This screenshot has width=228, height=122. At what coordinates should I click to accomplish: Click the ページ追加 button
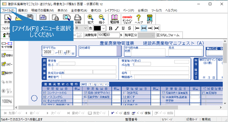[120, 113]
